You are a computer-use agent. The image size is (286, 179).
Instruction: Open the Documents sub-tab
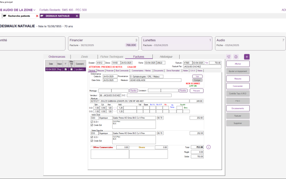159,71
